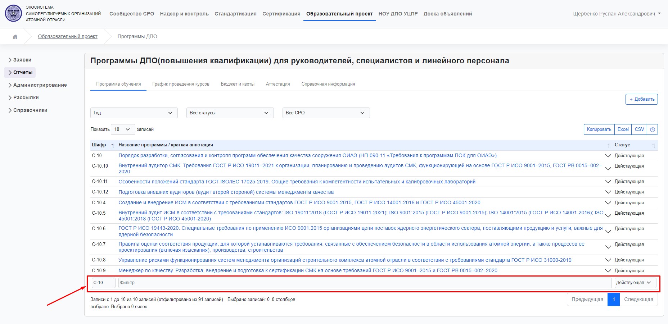Switch to Справочная информация tab
668x324 pixels.
(x=328, y=84)
